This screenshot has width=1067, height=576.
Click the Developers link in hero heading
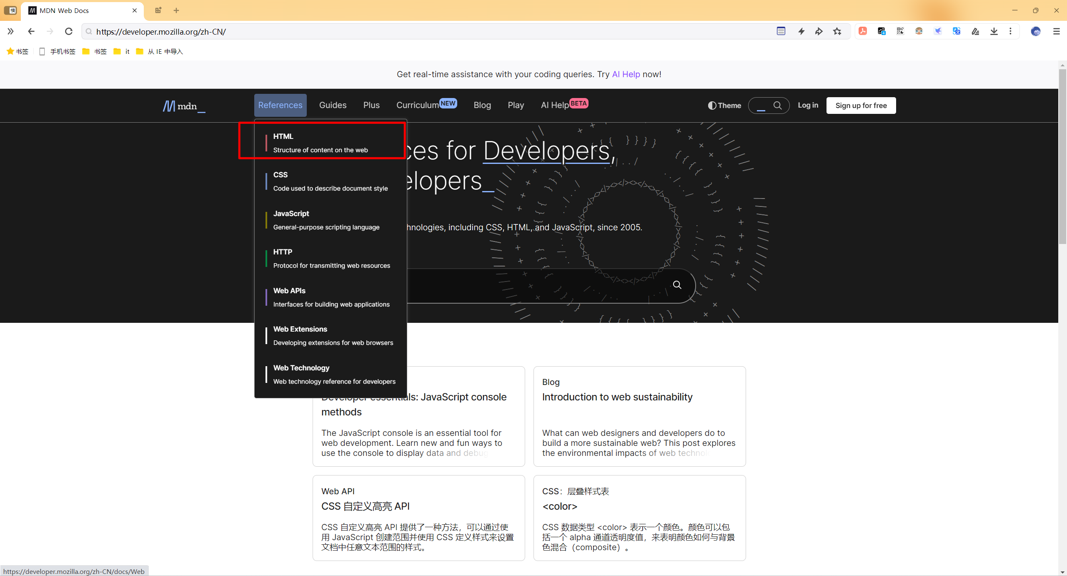(x=546, y=151)
